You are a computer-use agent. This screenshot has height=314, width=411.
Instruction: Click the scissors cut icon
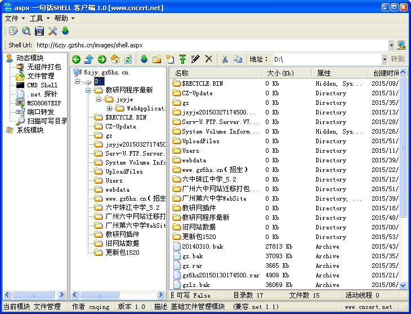point(225,59)
